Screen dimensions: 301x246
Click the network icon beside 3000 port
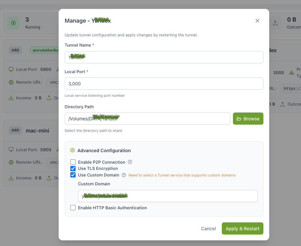click(292, 73)
